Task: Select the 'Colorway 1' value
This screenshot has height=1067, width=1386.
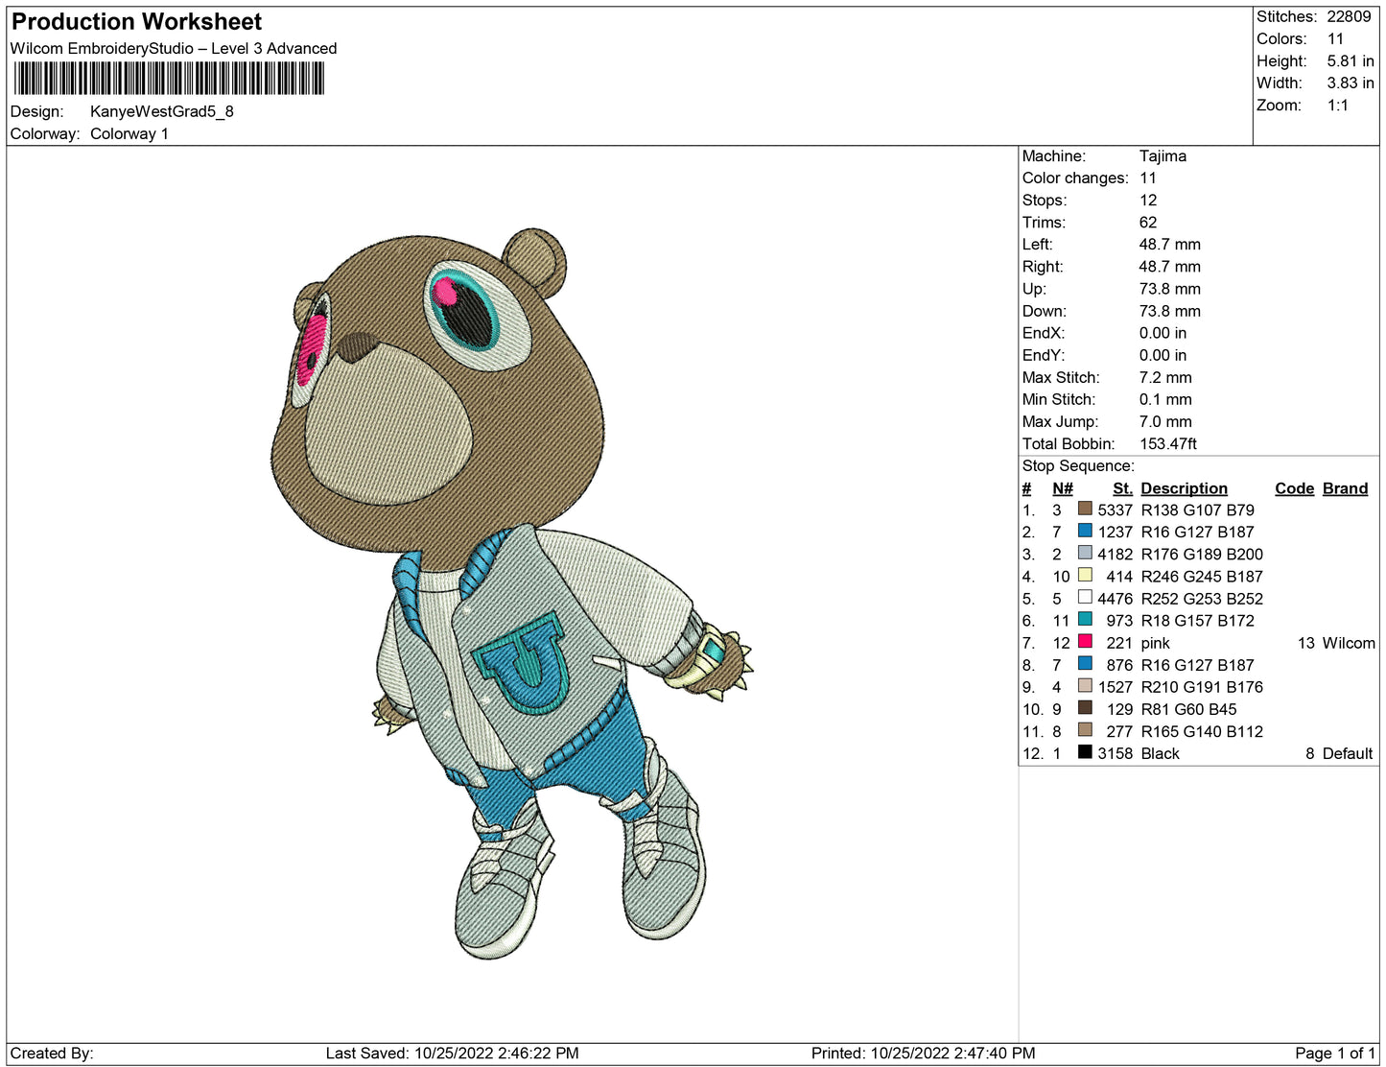Action: click(129, 133)
